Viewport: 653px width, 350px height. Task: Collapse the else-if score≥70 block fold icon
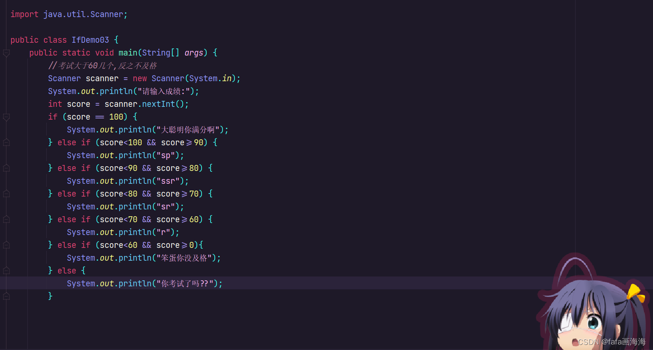(x=6, y=194)
